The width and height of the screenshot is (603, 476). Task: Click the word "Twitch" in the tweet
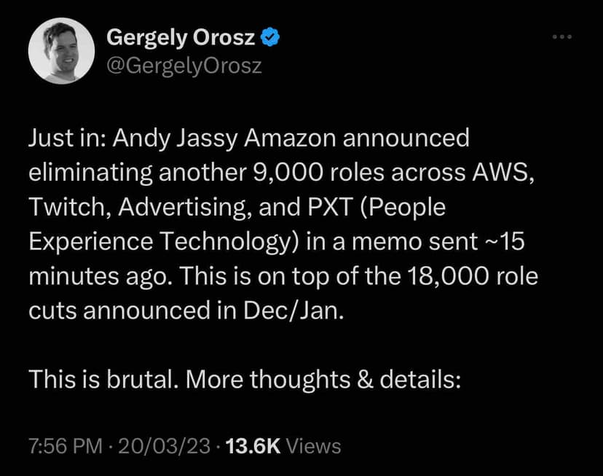click(x=61, y=207)
